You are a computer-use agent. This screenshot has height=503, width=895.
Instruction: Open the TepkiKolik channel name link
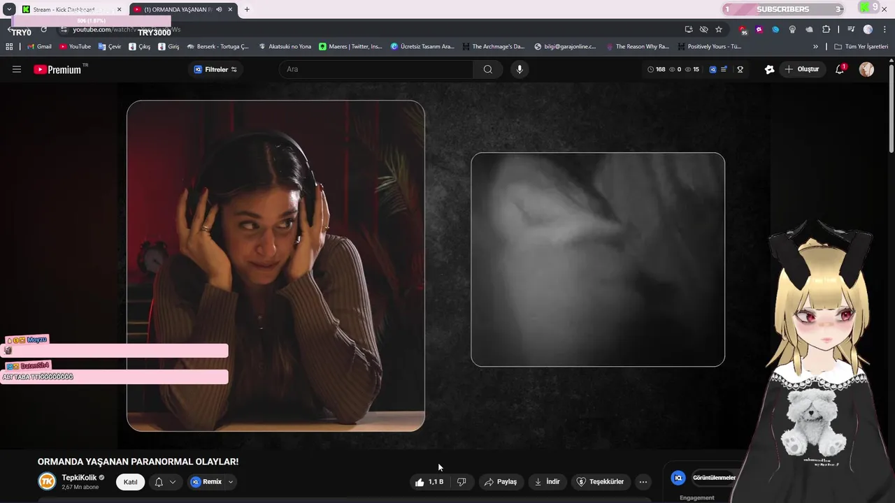click(x=79, y=478)
